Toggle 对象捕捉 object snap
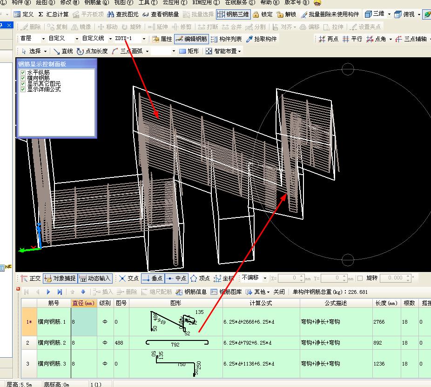The width and height of the screenshot is (431, 387). (x=60, y=278)
